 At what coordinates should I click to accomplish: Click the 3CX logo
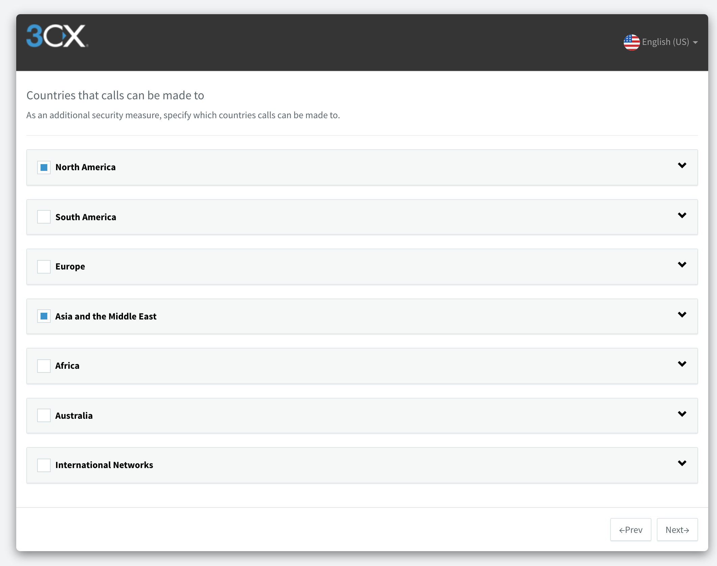(57, 36)
